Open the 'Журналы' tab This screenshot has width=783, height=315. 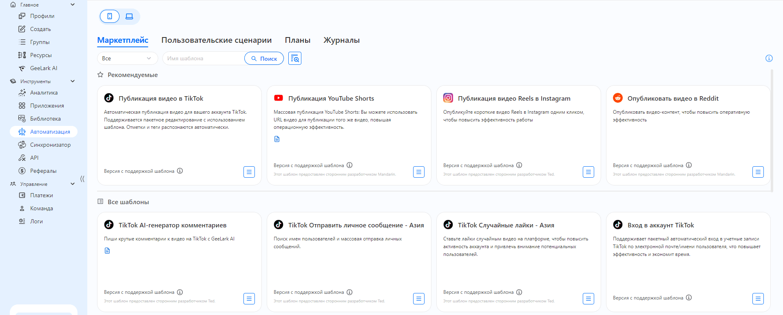tap(341, 40)
